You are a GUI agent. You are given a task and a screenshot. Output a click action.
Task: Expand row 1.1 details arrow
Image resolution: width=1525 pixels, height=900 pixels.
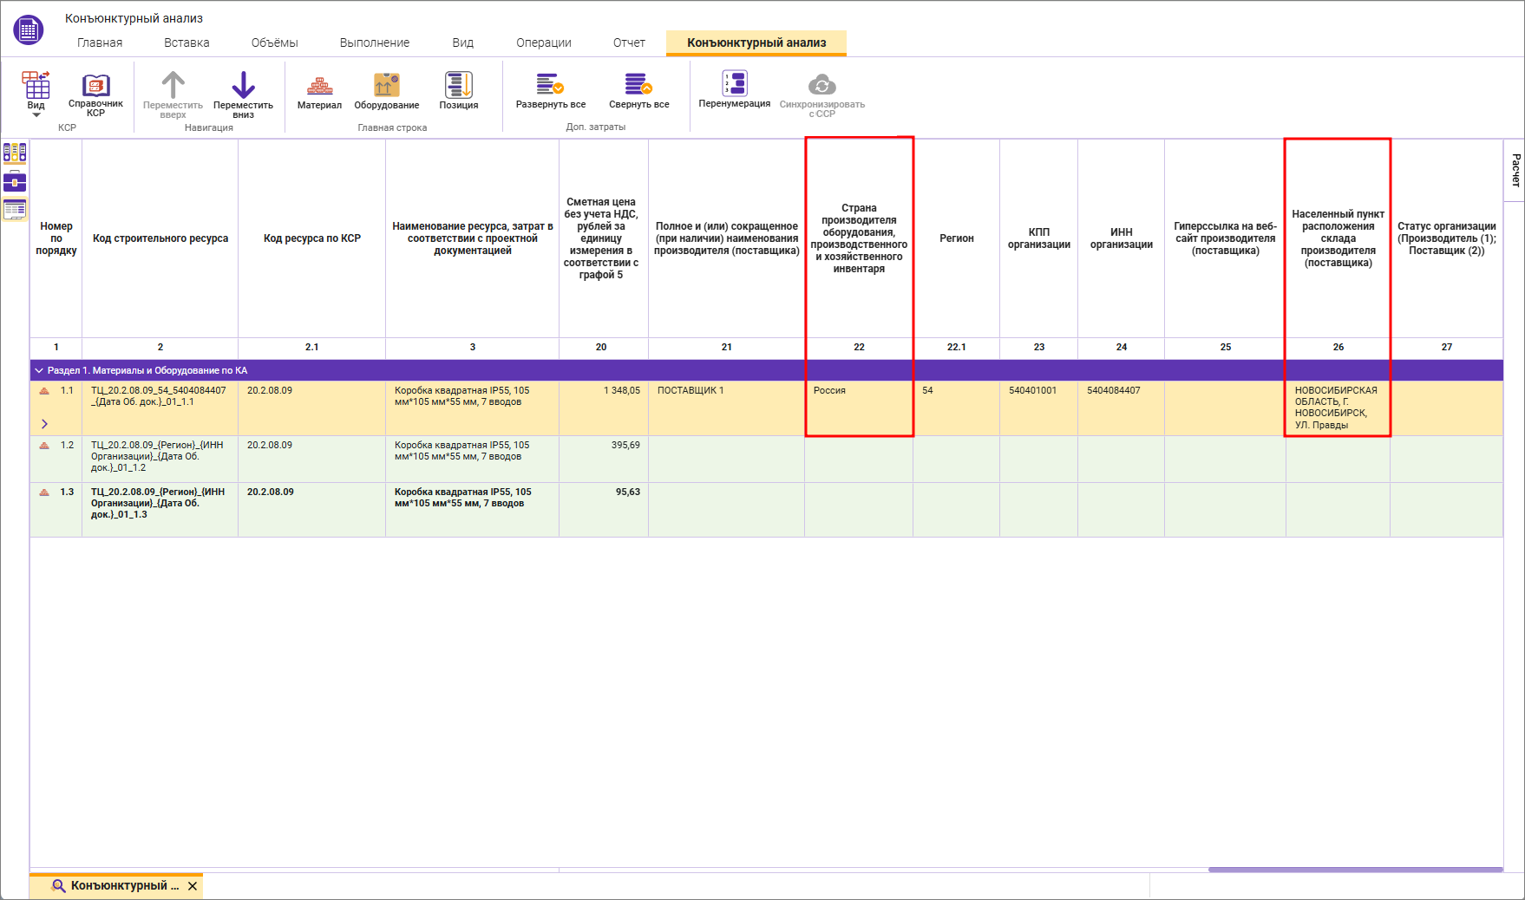pyautogui.click(x=44, y=424)
